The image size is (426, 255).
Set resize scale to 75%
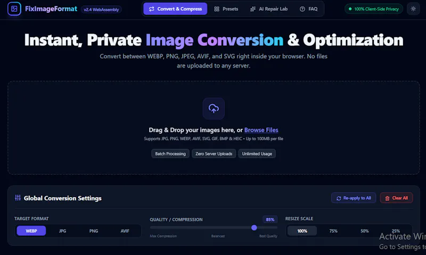click(x=333, y=231)
